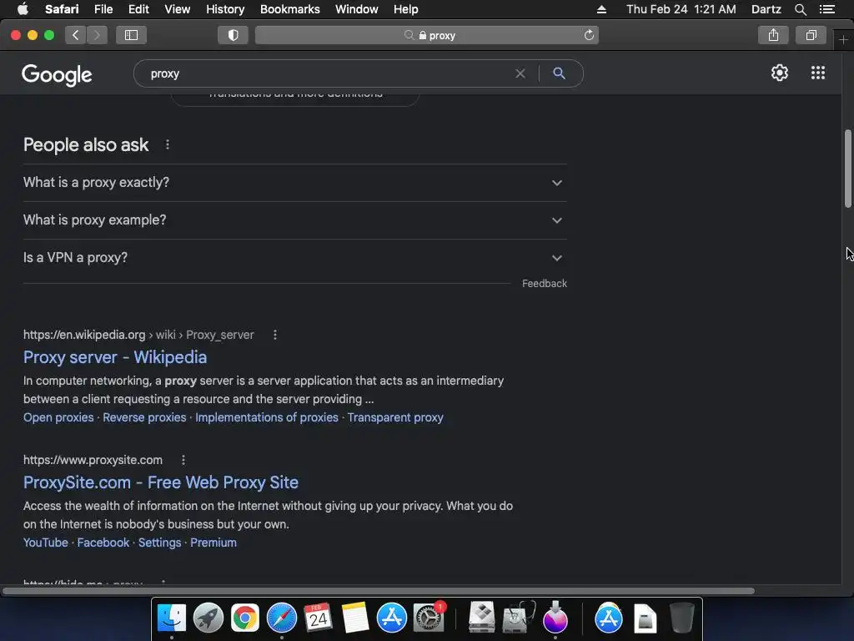Click the blue Google search magnifier

[559, 73]
